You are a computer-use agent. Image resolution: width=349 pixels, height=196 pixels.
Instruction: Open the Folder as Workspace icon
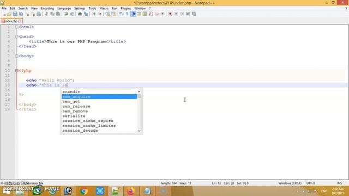pyautogui.click(x=157, y=14)
